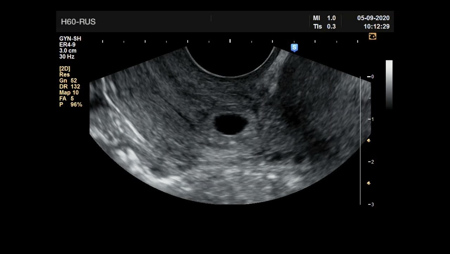Click the 0 mark on depth scale
The width and height of the screenshot is (450, 254).
pyautogui.click(x=370, y=77)
